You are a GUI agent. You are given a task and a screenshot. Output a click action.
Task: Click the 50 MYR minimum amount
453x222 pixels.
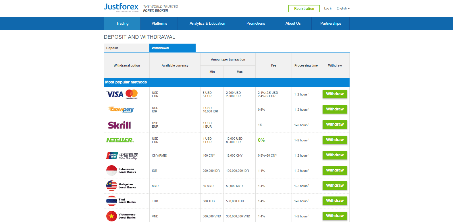tap(208, 186)
